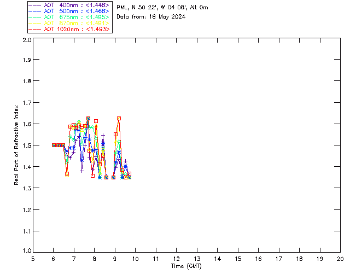The height and width of the screenshot is (280, 350).
Task: Click the 1.5 label on the y-axis
Action: click(x=26, y=145)
